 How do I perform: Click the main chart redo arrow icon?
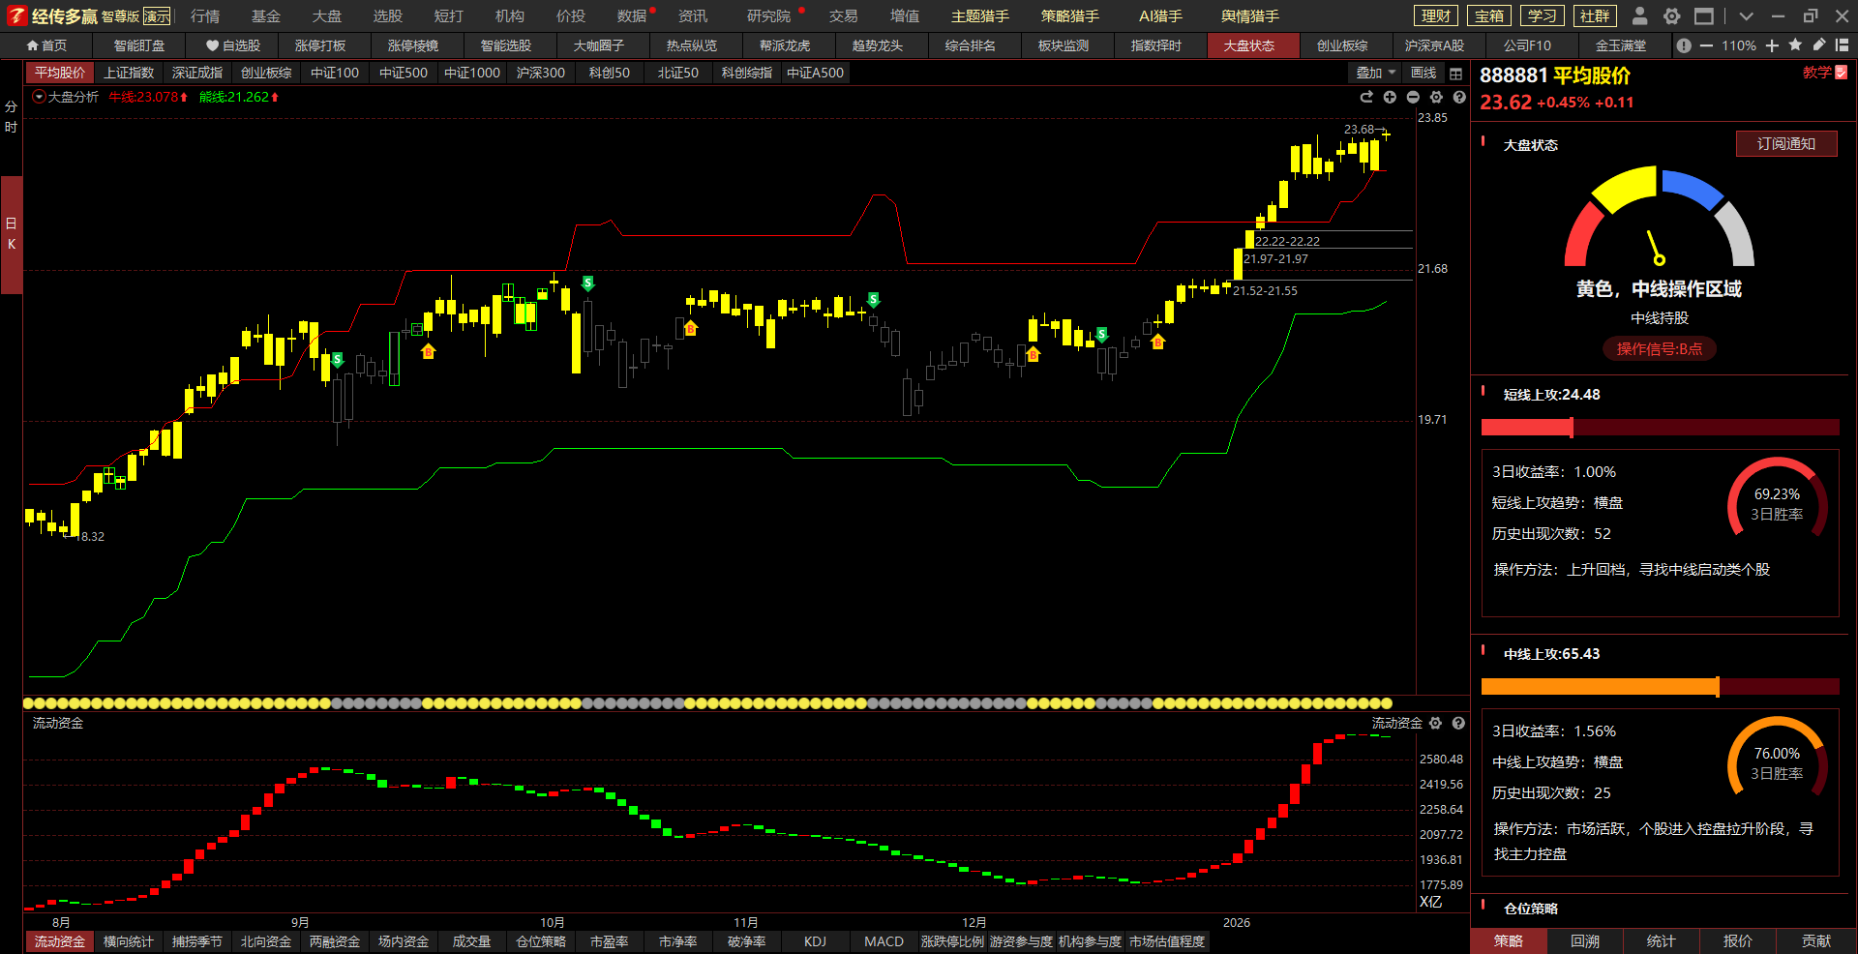(1366, 97)
